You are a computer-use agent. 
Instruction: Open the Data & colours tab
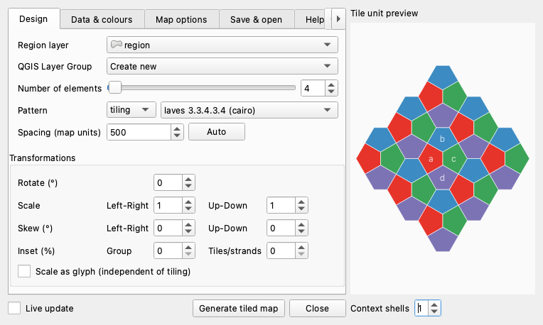pos(102,20)
